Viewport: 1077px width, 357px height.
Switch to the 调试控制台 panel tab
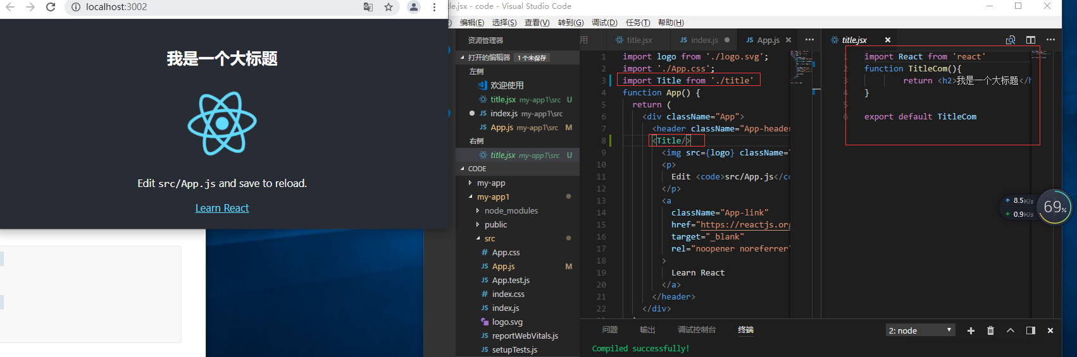[x=697, y=330]
